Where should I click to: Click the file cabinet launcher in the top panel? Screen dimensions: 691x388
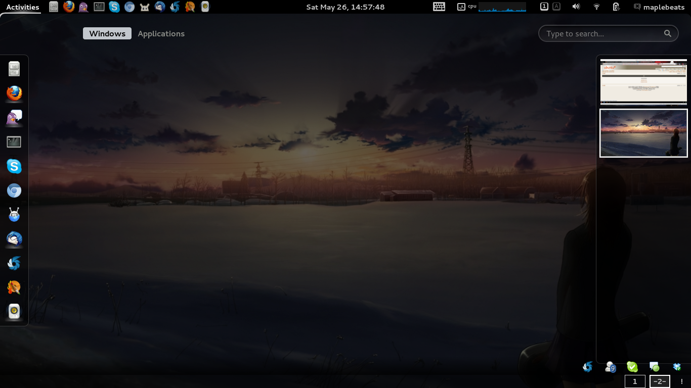(54, 7)
